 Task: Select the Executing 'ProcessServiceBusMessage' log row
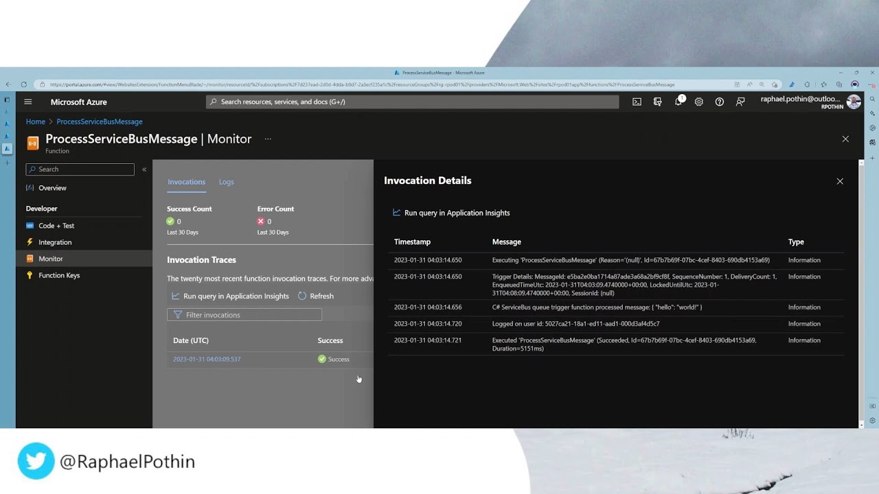(x=616, y=260)
